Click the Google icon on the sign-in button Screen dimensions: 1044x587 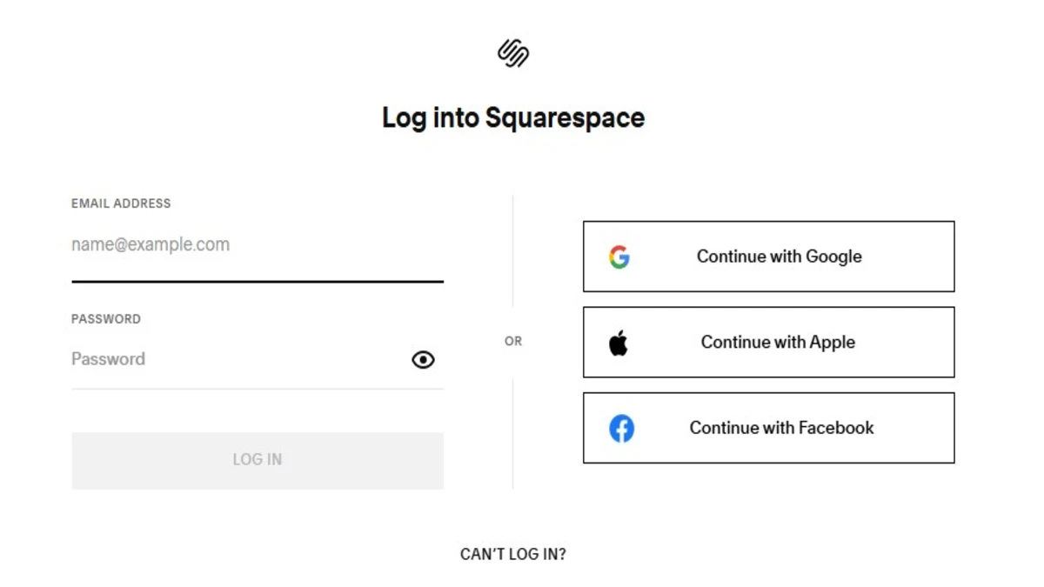point(619,257)
